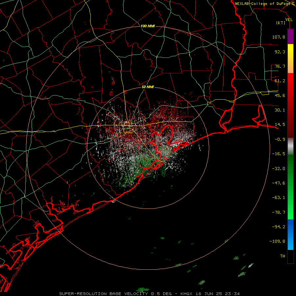The image size is (296, 296).
Task: Click the 30.1 scale value
Action: [x=280, y=110]
